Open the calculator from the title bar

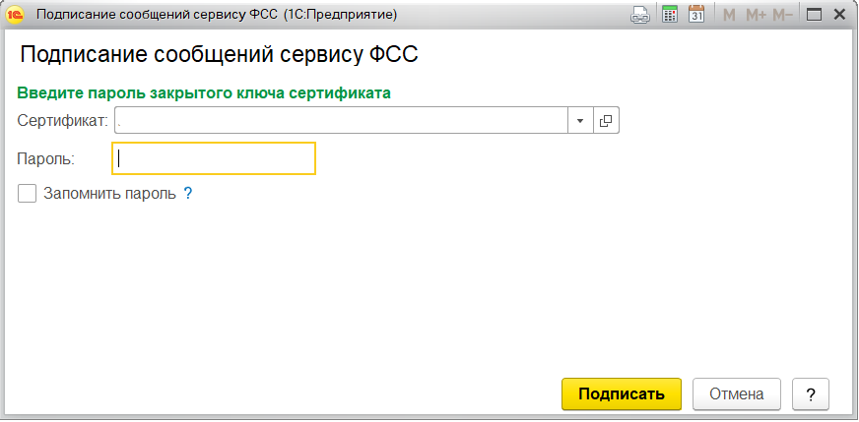(670, 15)
